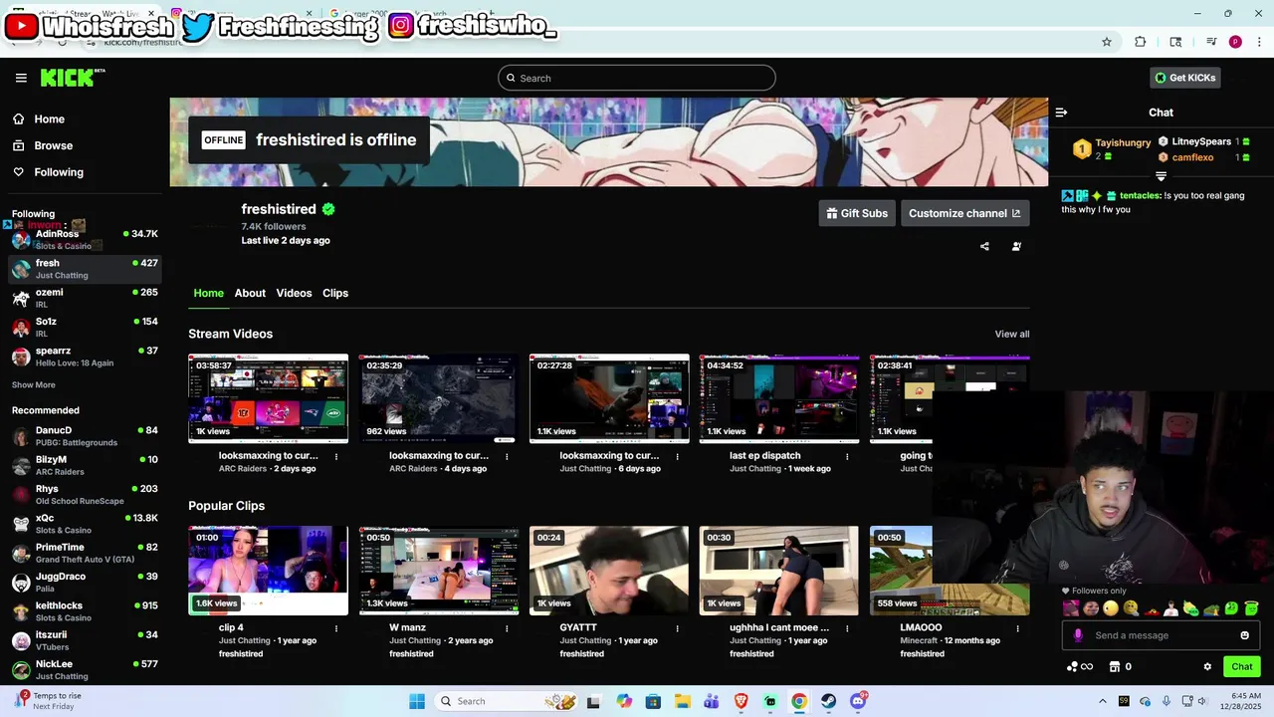Image resolution: width=1274 pixels, height=717 pixels.
Task: Click the Gift Subs button
Action: click(x=856, y=213)
